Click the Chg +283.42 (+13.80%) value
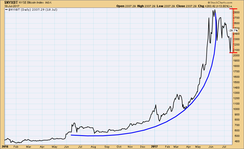Screen dimensions: 244x149 coord(214,6)
